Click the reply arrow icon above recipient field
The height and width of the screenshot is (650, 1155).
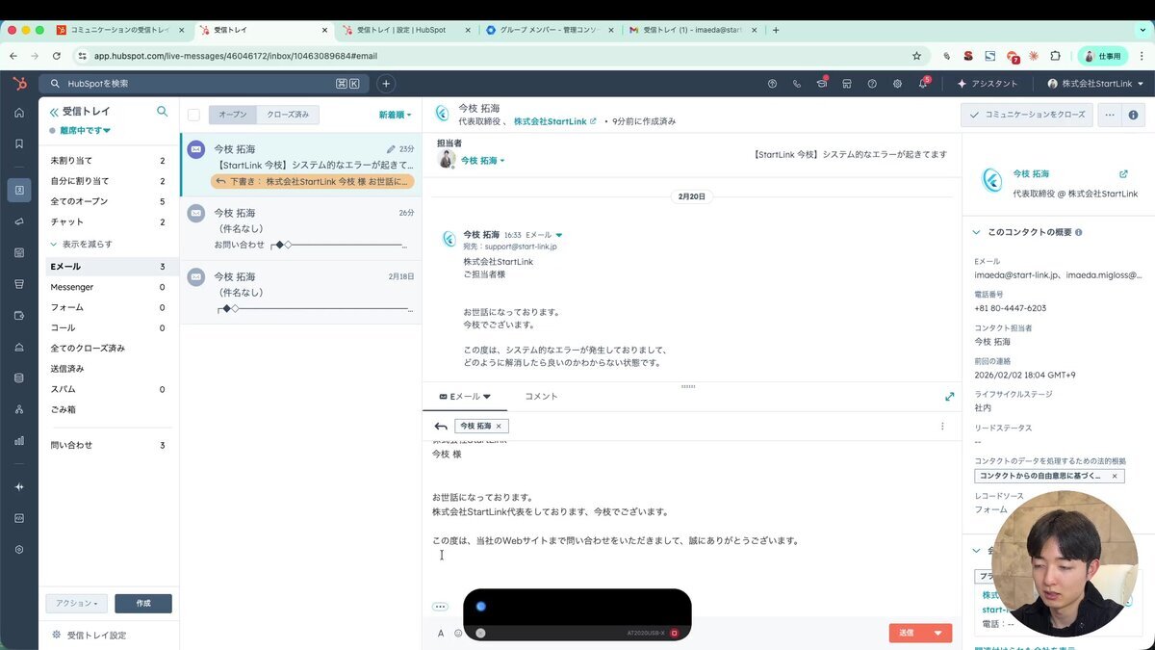pyautogui.click(x=441, y=425)
